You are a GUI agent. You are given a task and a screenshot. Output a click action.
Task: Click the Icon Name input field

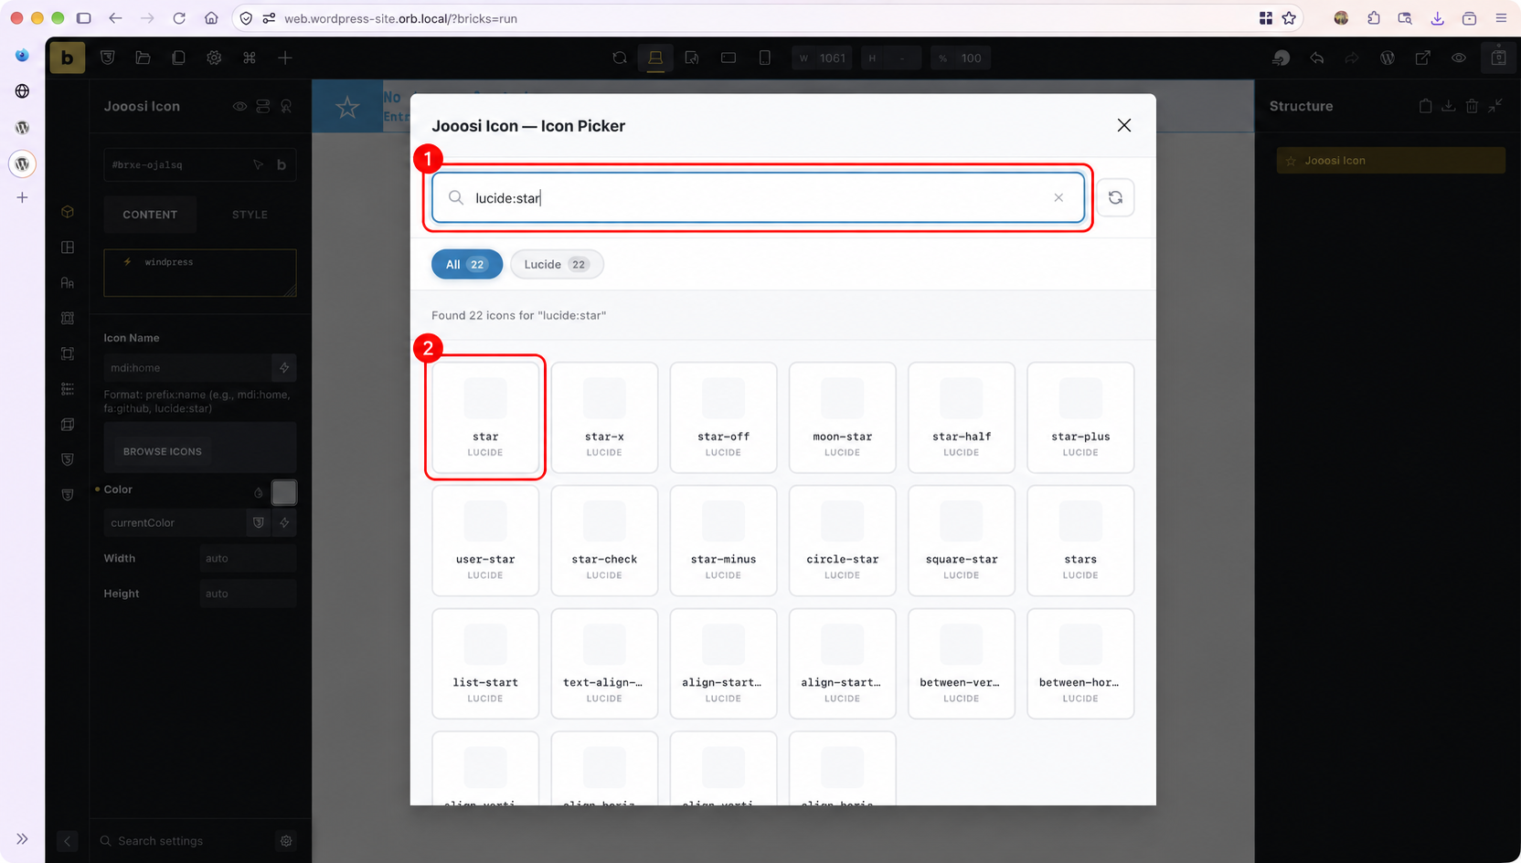click(x=187, y=368)
